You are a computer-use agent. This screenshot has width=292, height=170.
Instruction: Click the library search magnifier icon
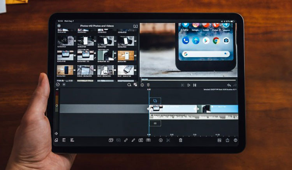(129, 85)
